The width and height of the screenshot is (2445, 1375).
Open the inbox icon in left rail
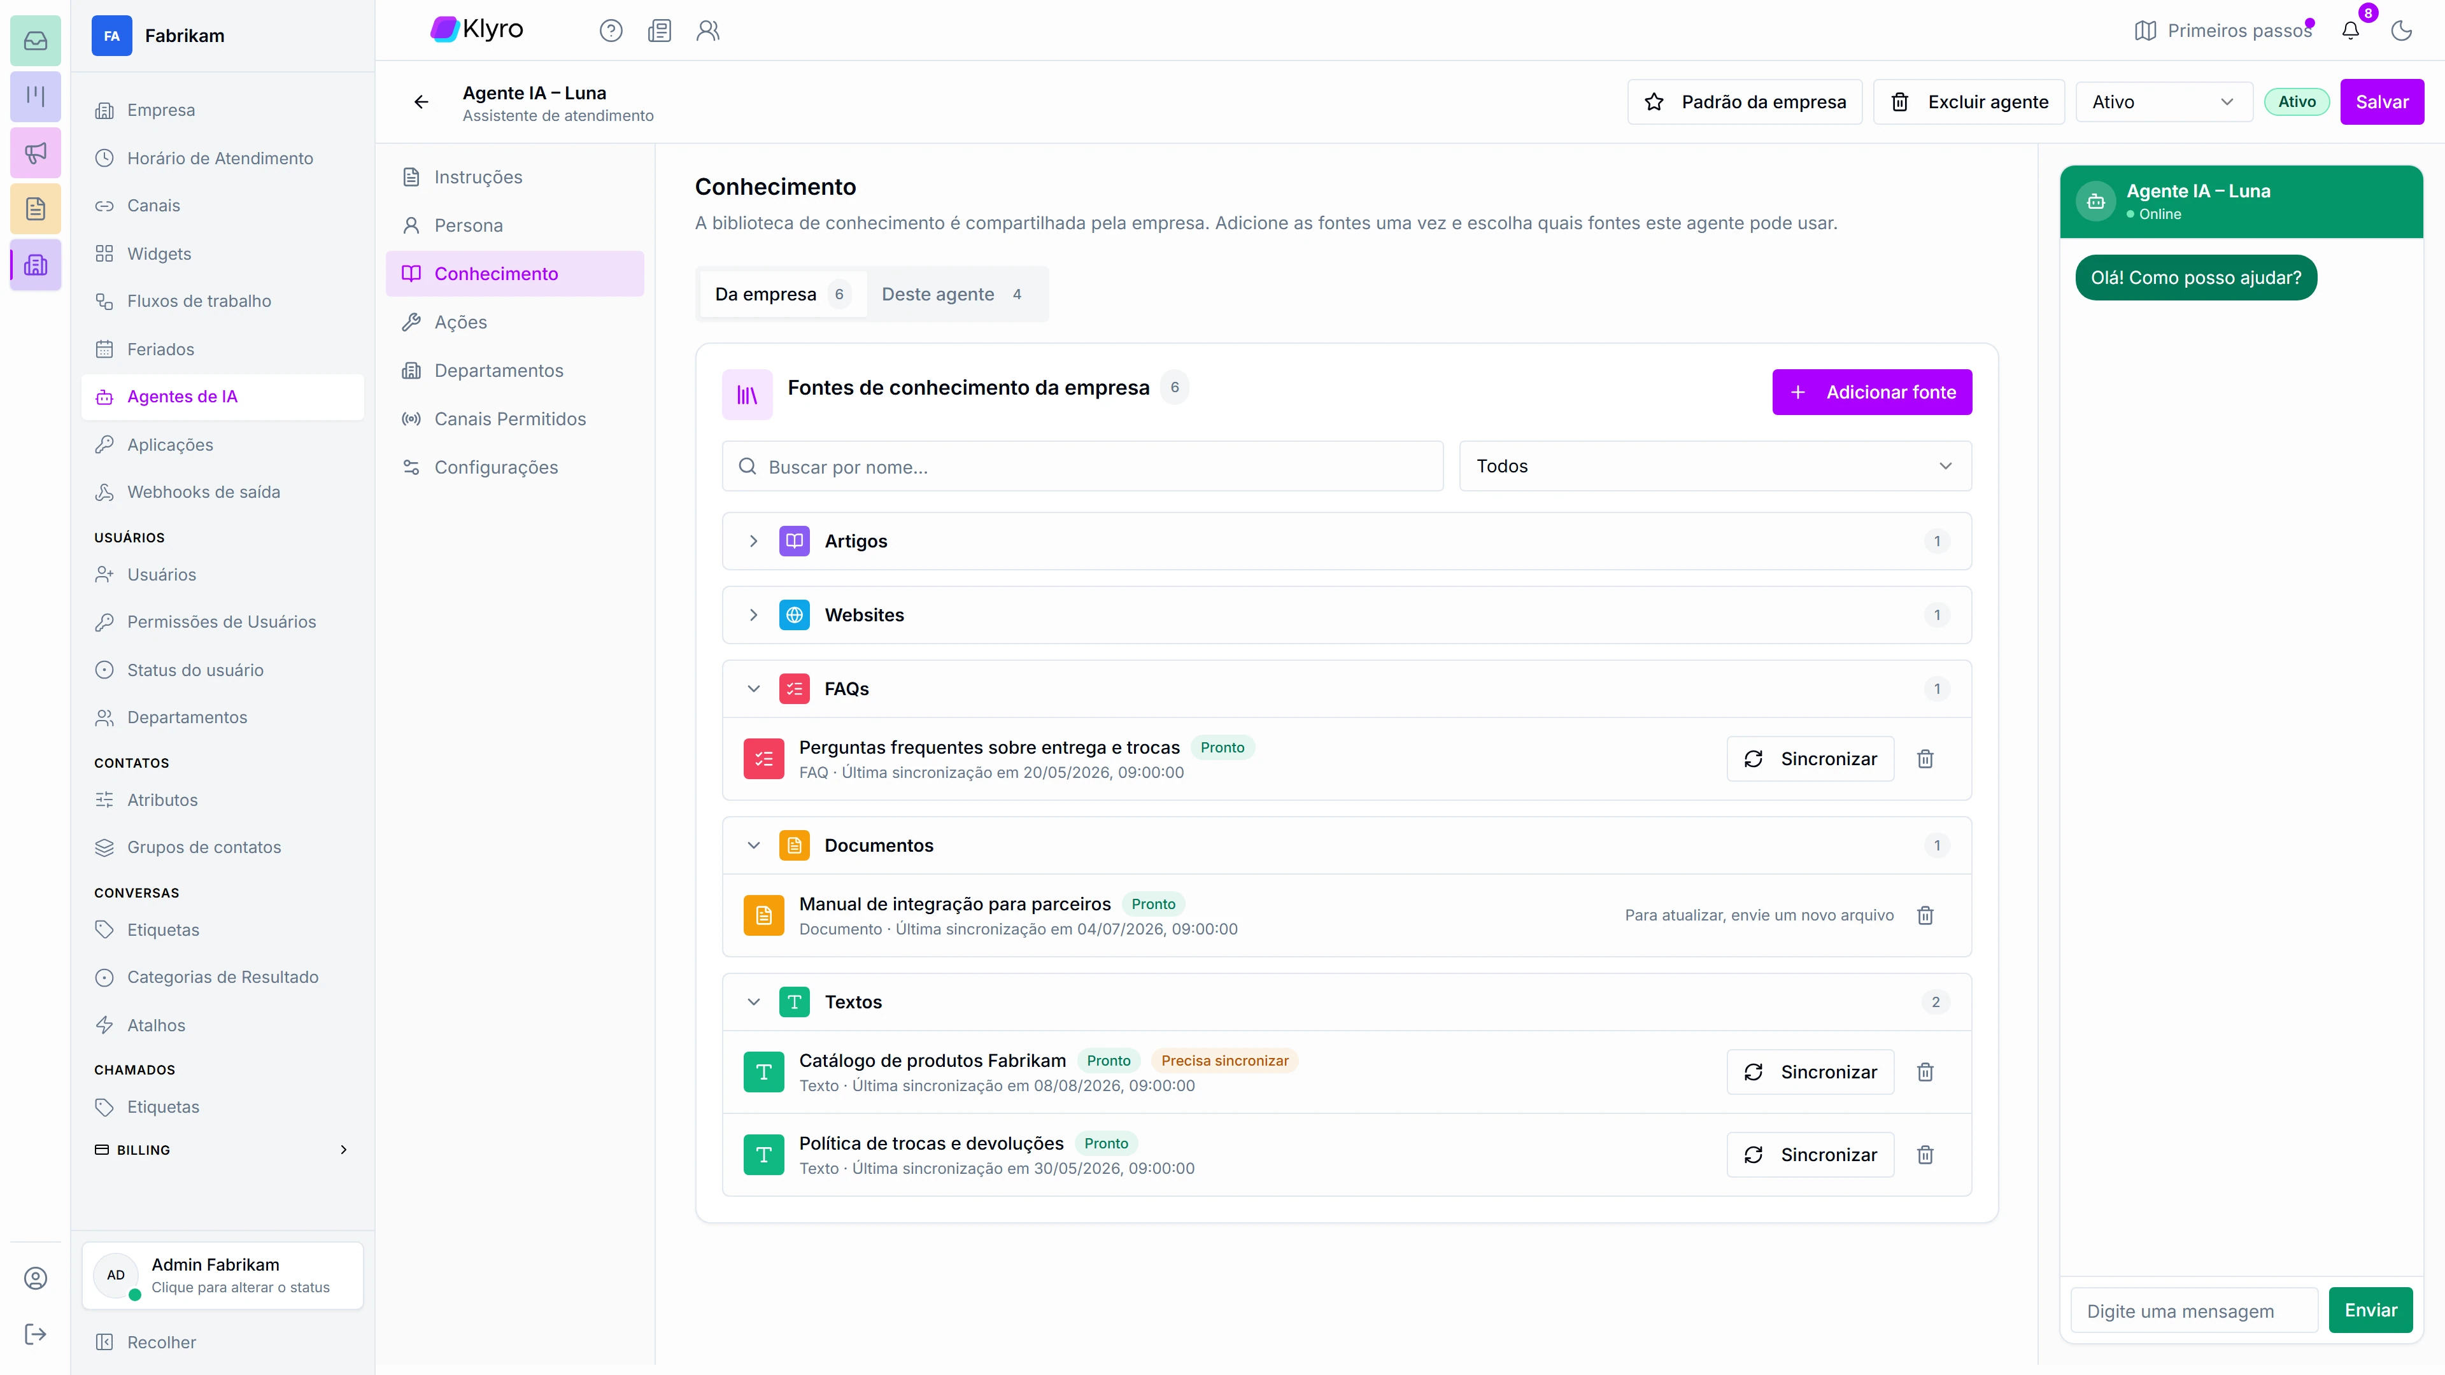click(35, 41)
